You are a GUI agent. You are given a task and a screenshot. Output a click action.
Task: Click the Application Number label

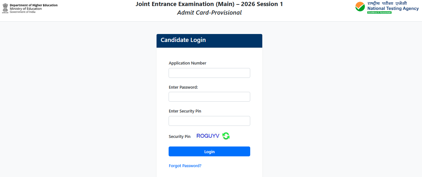[187, 63]
